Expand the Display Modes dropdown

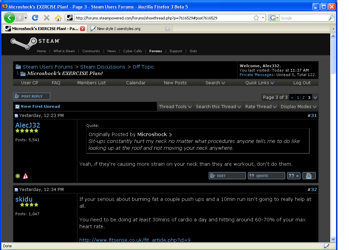click(x=298, y=106)
